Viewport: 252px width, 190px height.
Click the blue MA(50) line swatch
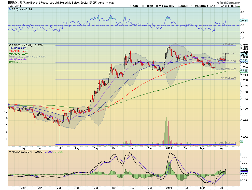pos(10,48)
